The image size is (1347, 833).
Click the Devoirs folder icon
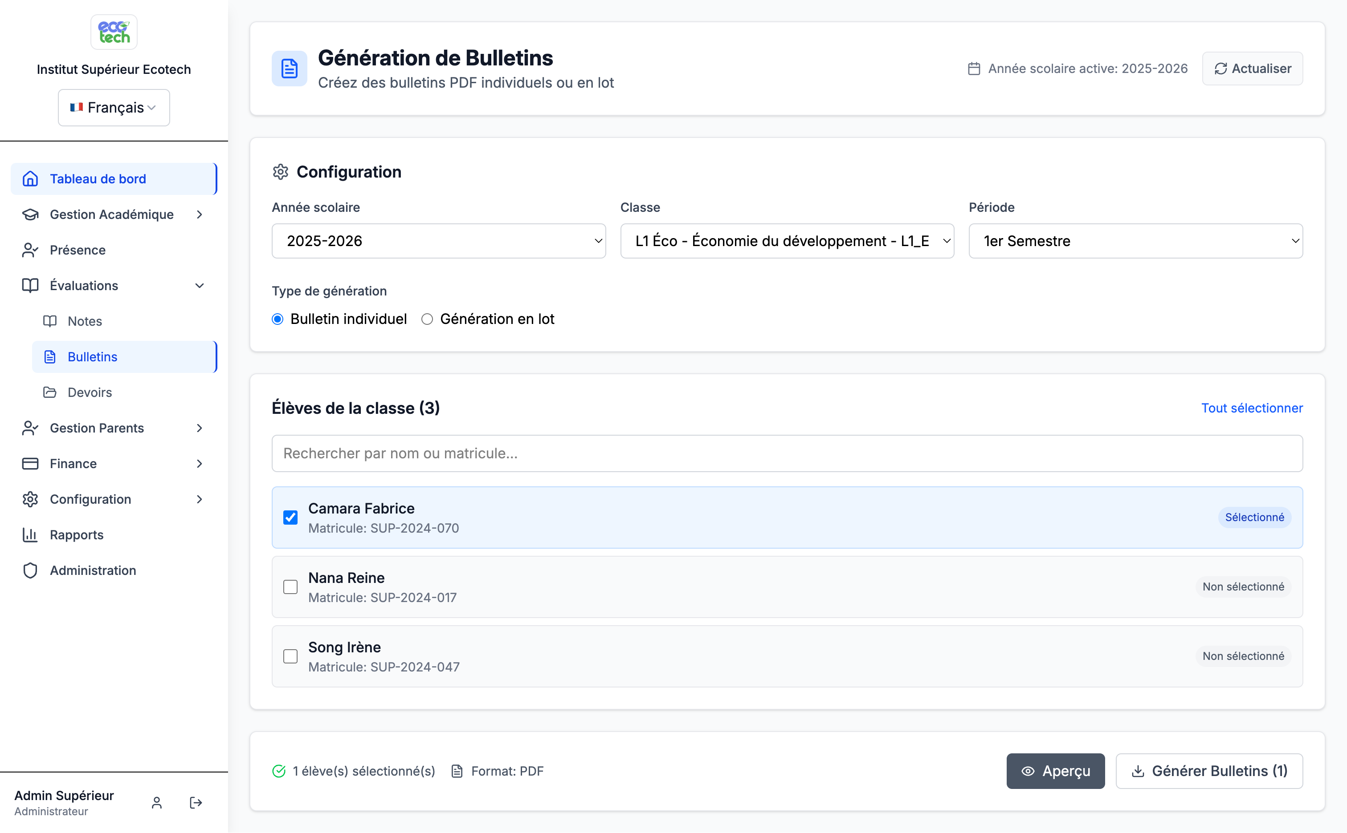[50, 392]
